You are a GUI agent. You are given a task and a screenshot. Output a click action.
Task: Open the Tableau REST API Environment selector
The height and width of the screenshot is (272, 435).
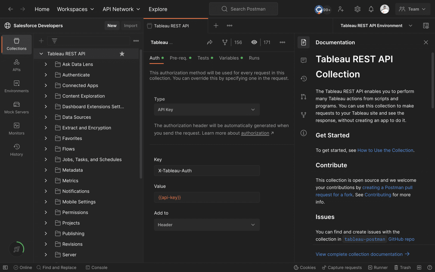tap(376, 26)
